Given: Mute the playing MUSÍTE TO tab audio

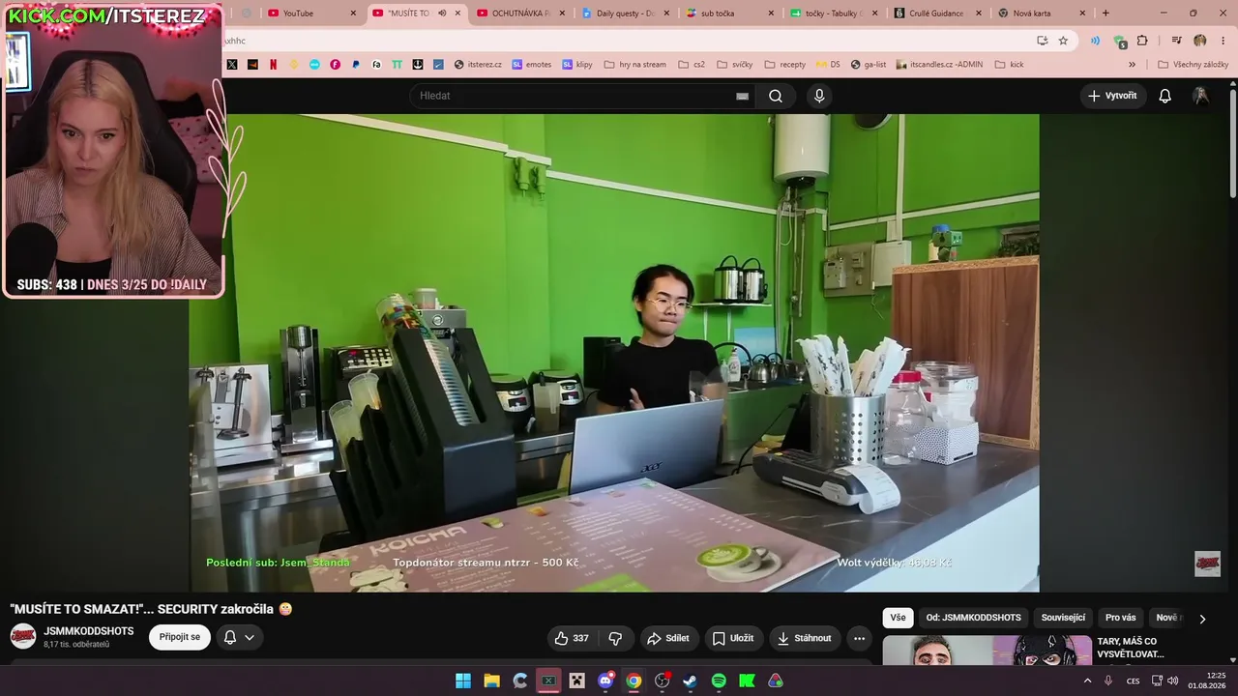Looking at the screenshot, I should click(x=442, y=14).
